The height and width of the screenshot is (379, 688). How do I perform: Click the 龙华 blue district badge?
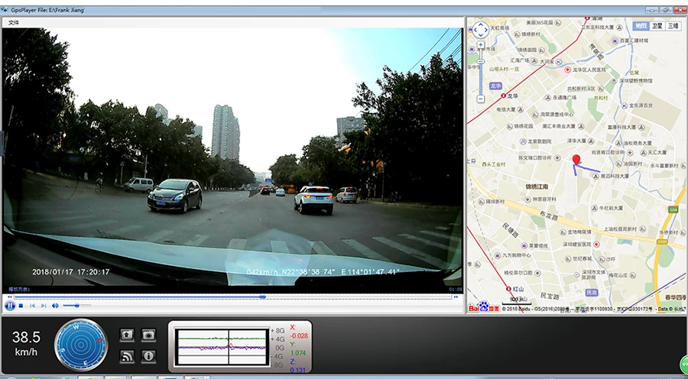[x=495, y=86]
